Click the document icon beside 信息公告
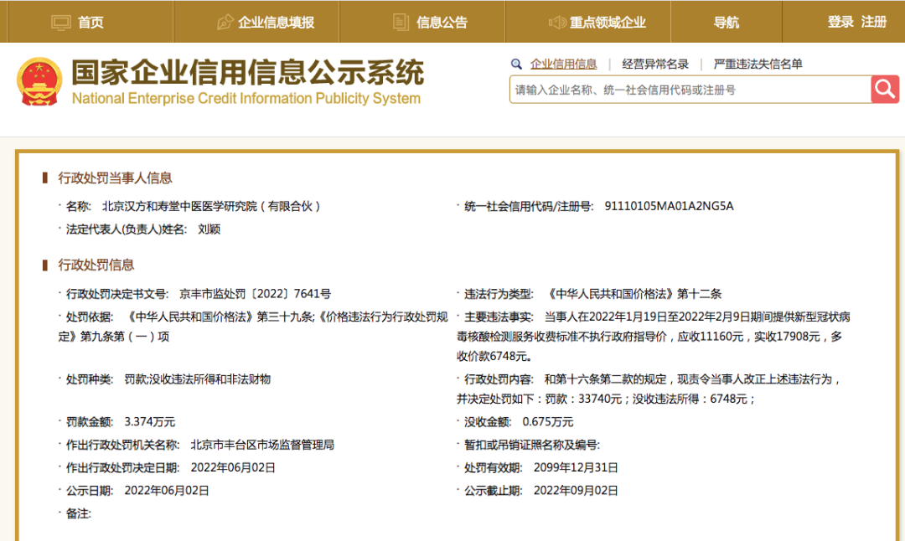The width and height of the screenshot is (905, 541). pyautogui.click(x=401, y=22)
